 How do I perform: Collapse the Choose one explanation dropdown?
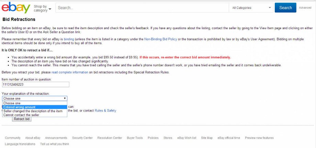tap(35, 99)
